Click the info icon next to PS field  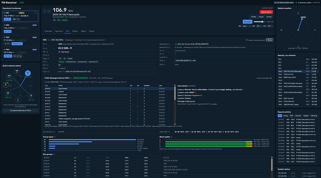(47, 49)
